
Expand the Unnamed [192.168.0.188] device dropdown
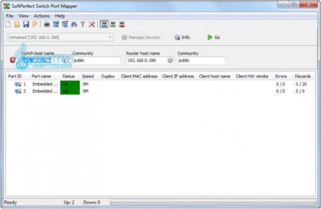pos(110,37)
